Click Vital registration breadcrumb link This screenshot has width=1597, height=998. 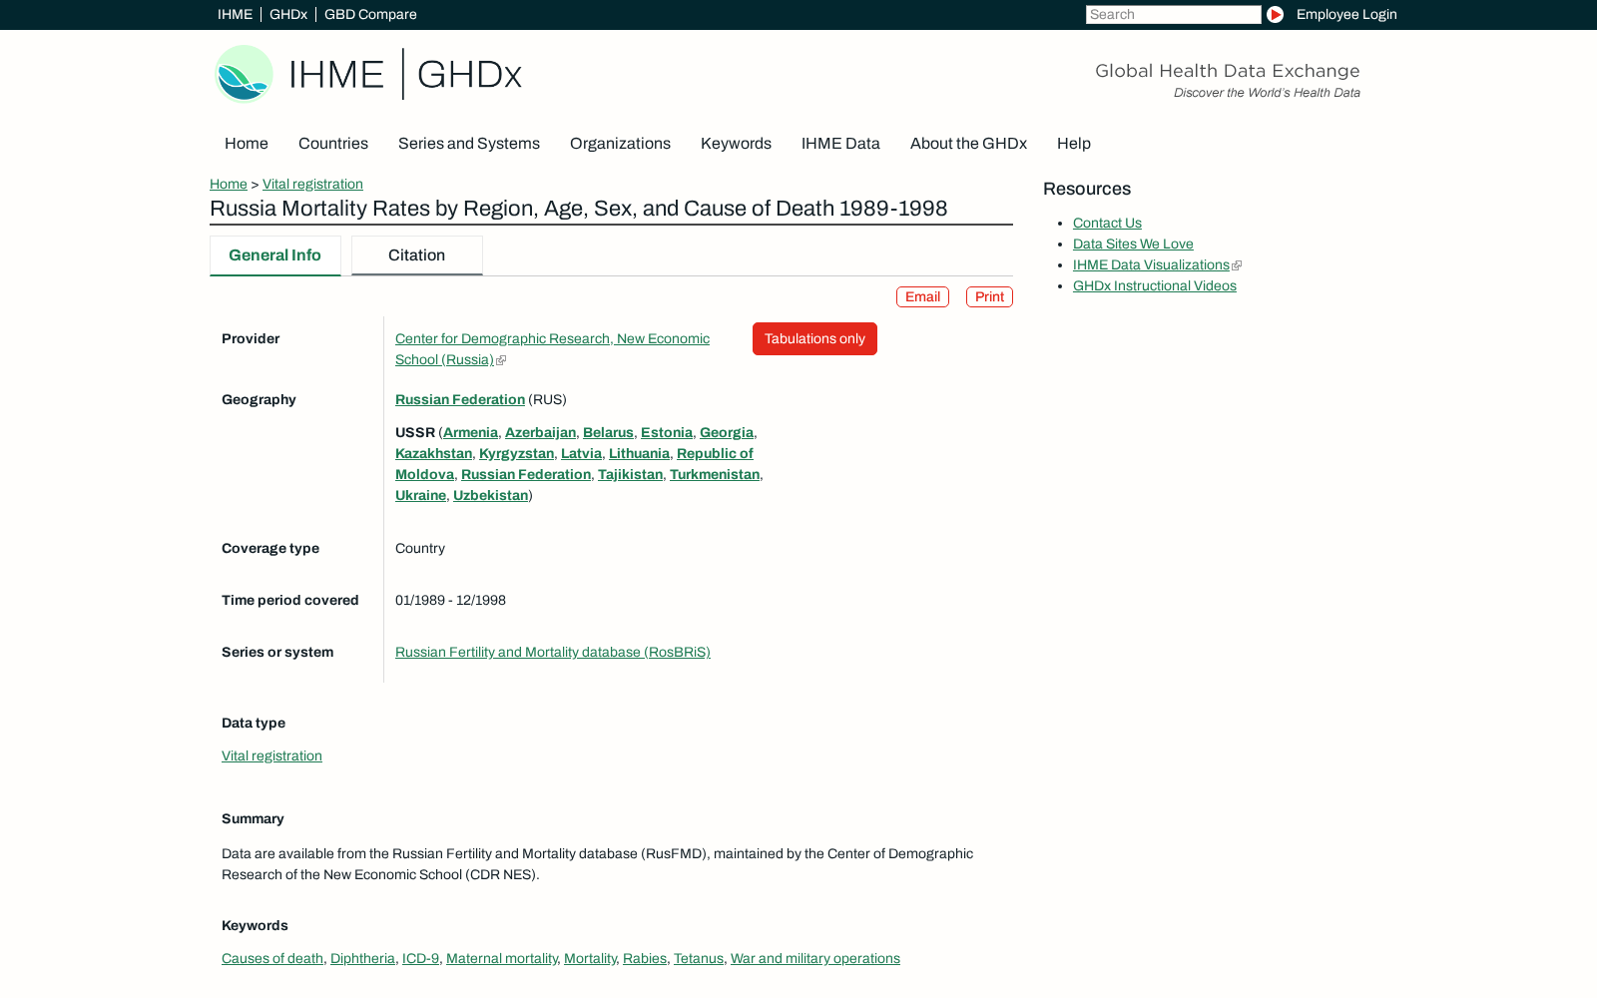[312, 185]
